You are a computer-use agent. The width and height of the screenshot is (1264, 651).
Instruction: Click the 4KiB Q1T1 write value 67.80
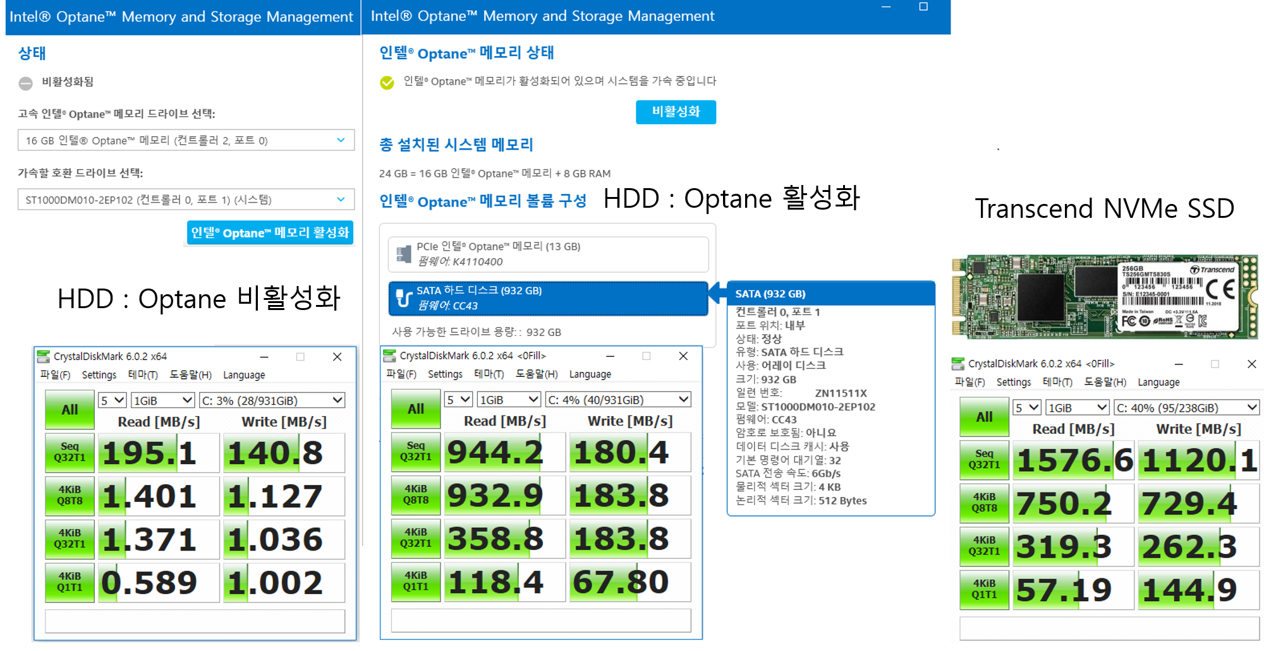pyautogui.click(x=630, y=582)
